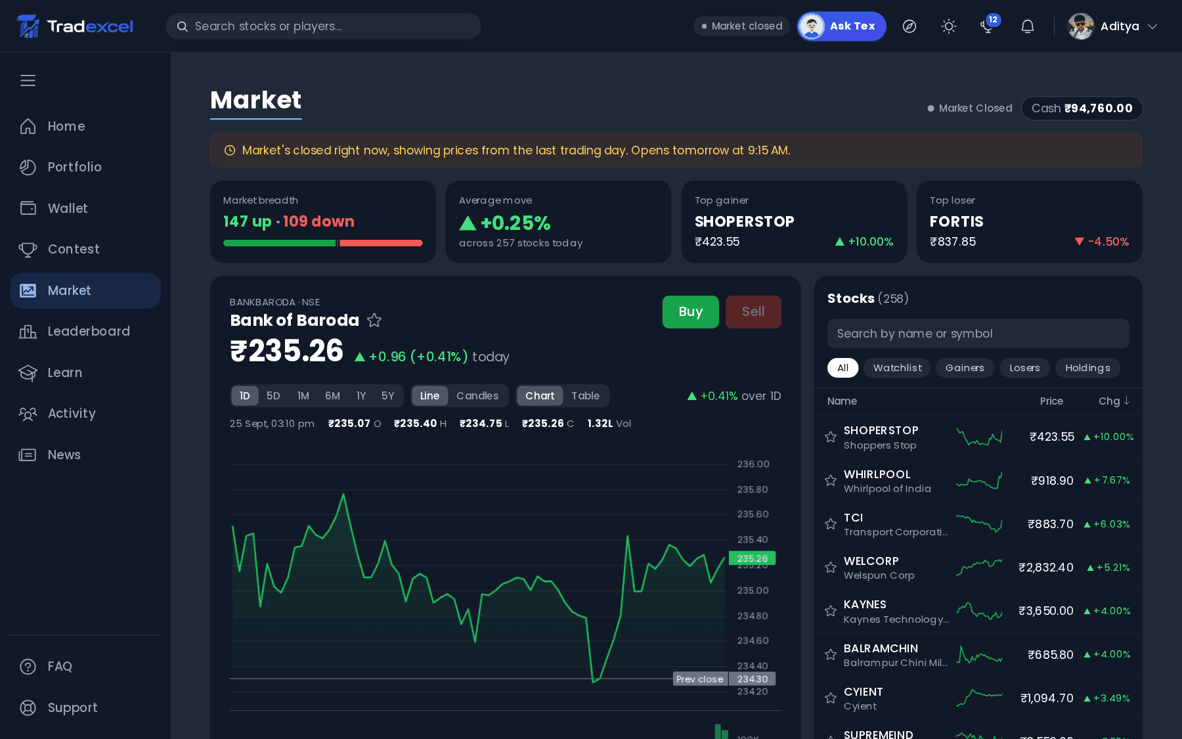Open Ask Tex assistant

point(842,26)
